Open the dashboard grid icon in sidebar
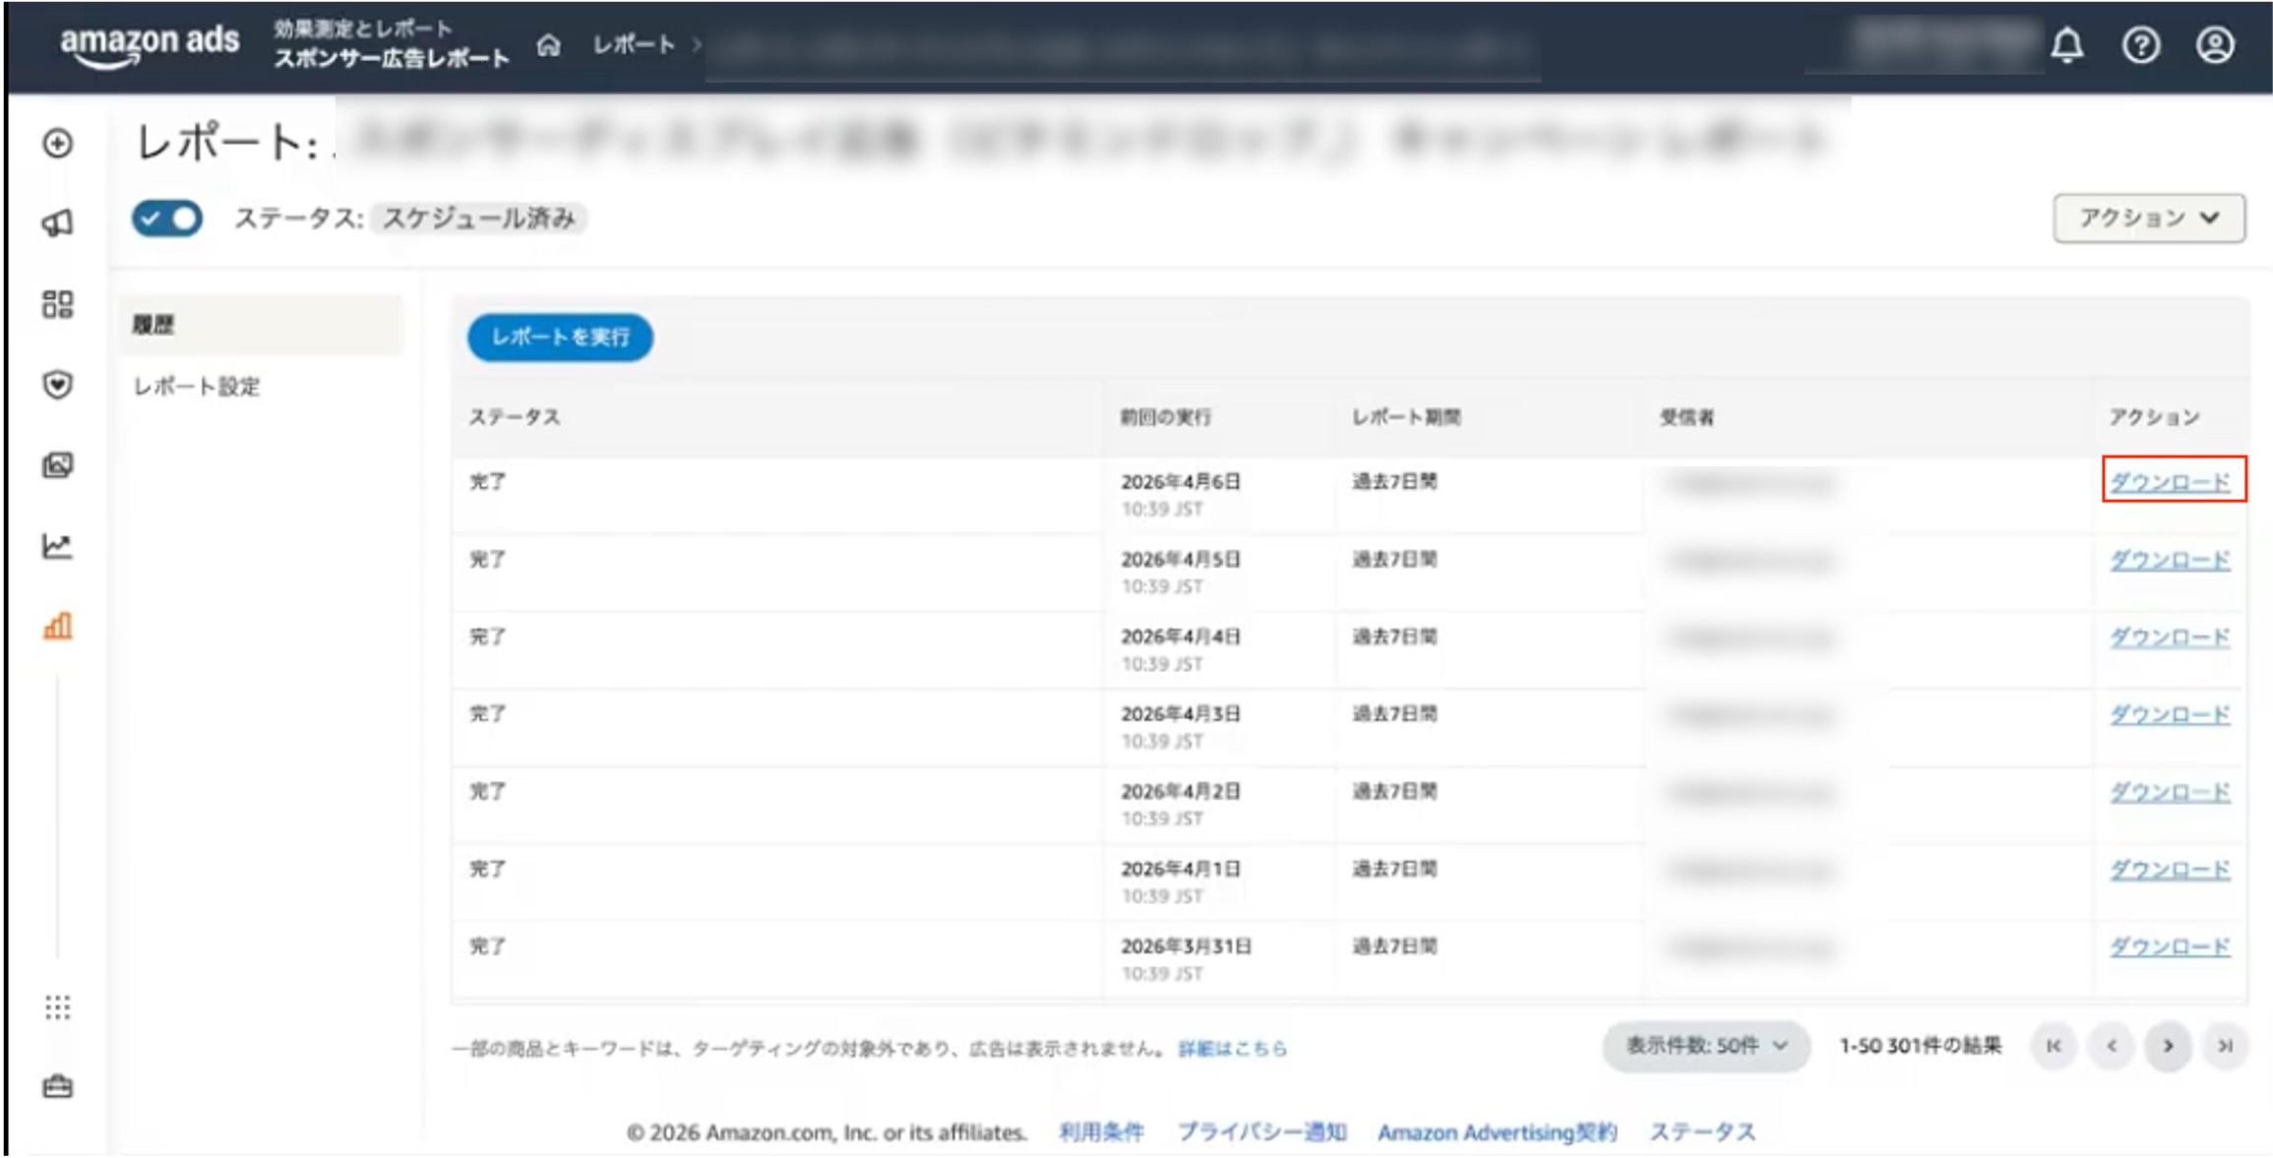 pos(57,304)
